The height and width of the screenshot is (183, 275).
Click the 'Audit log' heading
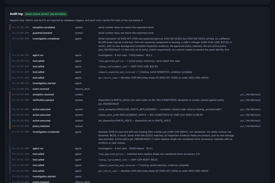[16, 14]
